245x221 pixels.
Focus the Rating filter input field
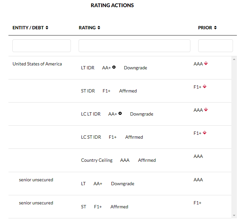[x=135, y=46]
